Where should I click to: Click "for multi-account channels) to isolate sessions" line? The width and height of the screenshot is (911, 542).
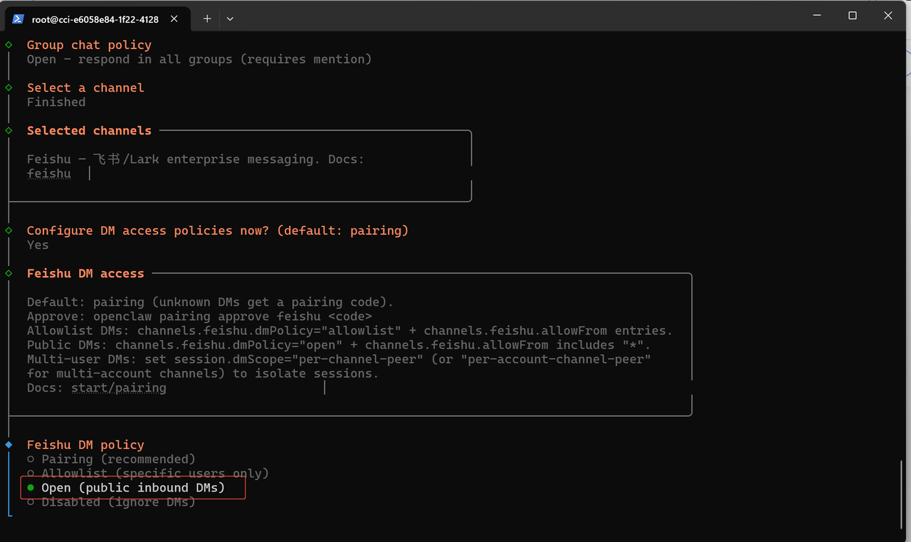click(203, 373)
